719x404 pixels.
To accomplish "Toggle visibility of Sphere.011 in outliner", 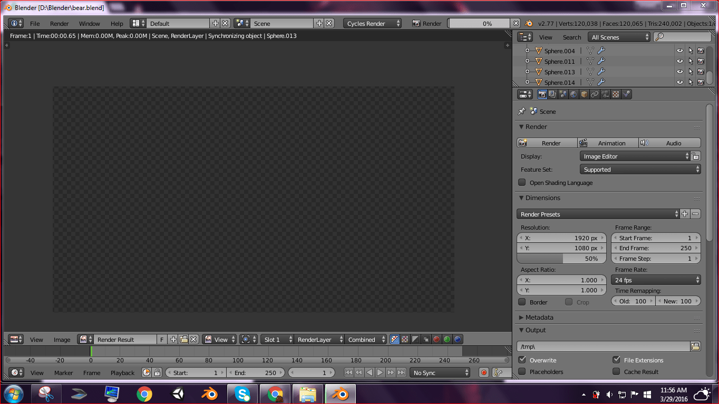I will pos(679,61).
